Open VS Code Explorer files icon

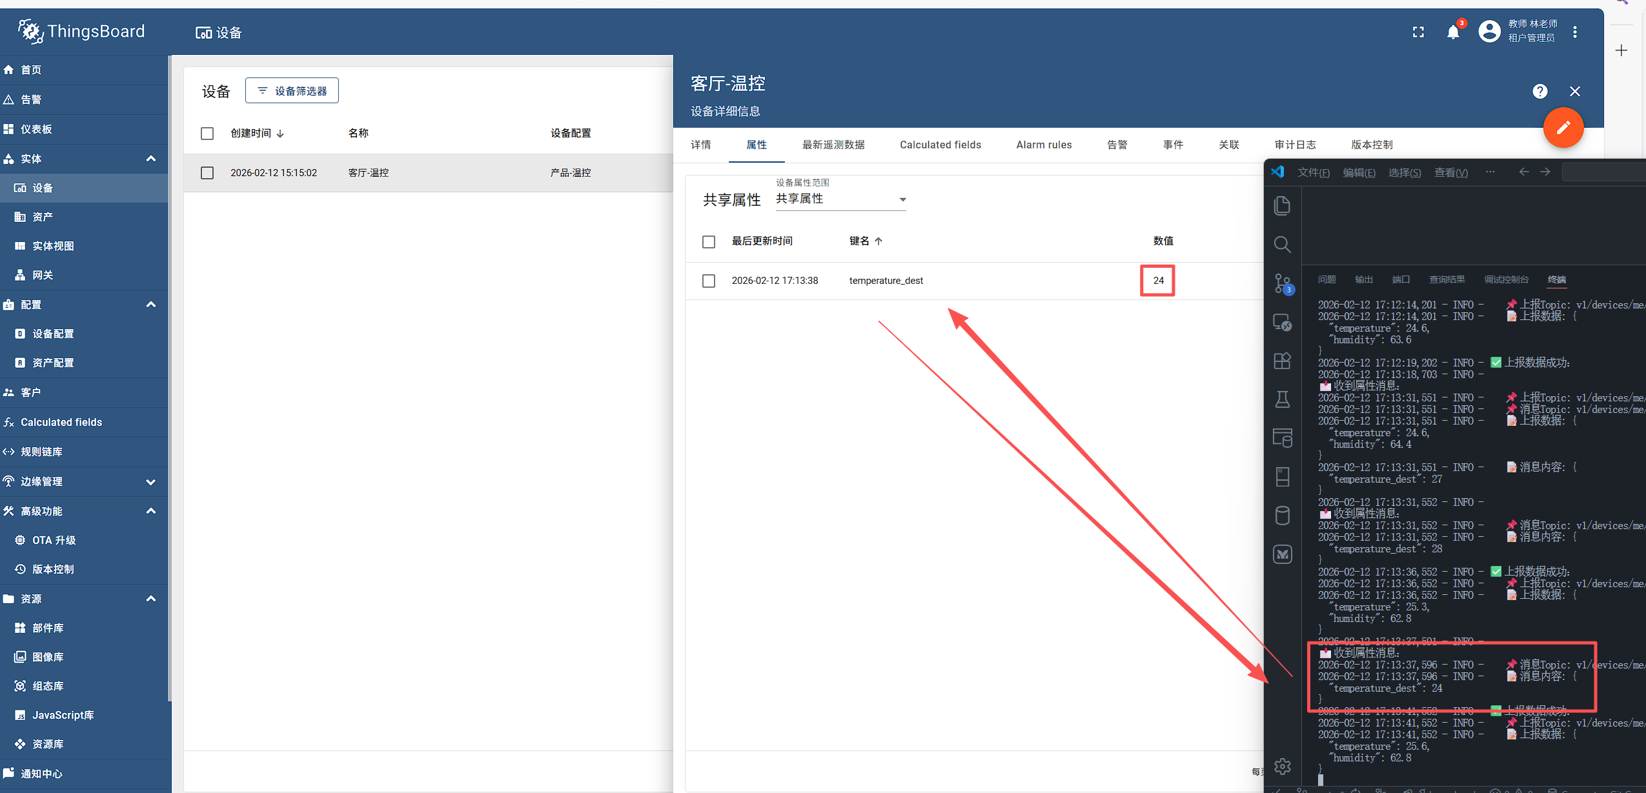[1282, 206]
